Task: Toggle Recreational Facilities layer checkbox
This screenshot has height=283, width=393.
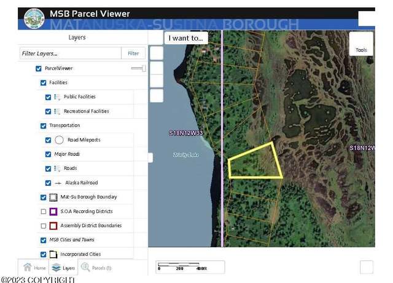Action: pyautogui.click(x=48, y=111)
